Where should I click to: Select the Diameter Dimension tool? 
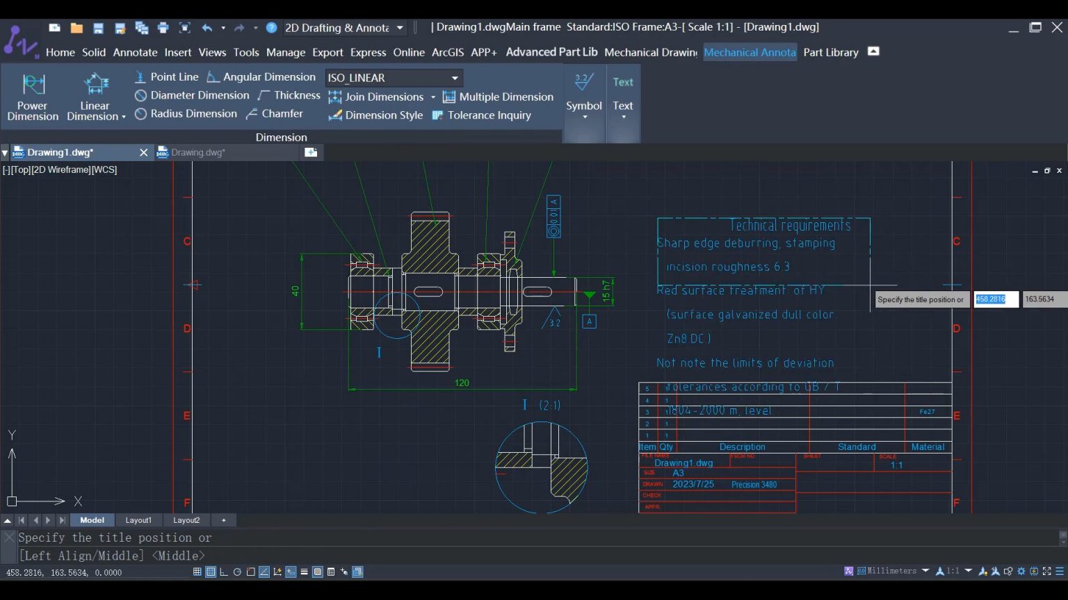(x=192, y=96)
